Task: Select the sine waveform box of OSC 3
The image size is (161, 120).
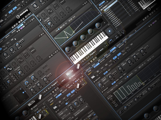Action: point(10,69)
